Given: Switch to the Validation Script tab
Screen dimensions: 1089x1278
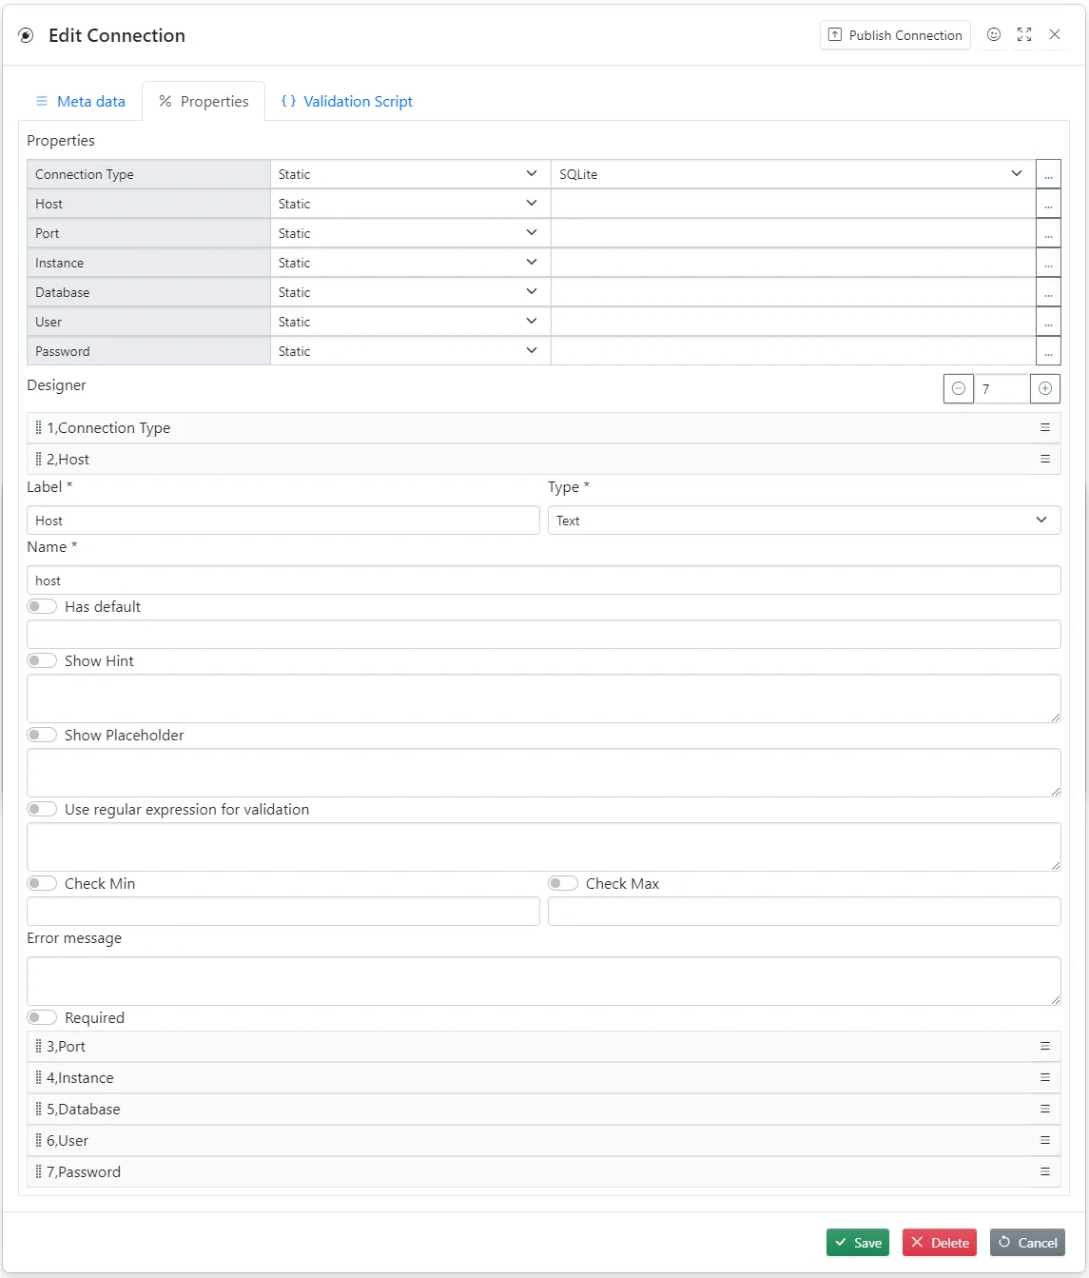Looking at the screenshot, I should [346, 101].
